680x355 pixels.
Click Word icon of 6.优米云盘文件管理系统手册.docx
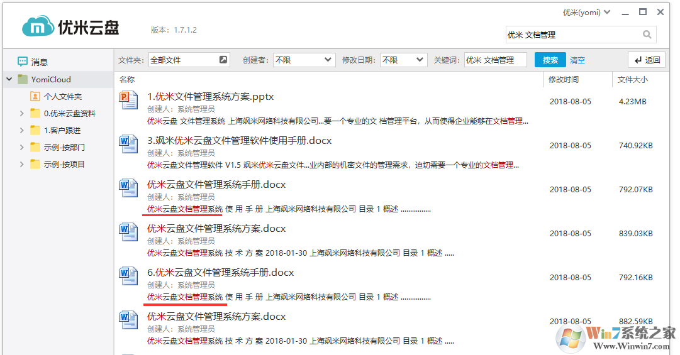tap(128, 276)
